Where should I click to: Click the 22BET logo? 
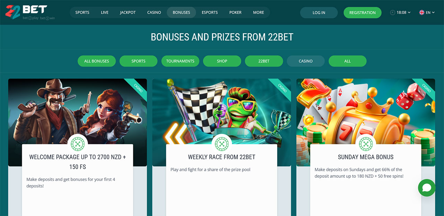coord(30,12)
